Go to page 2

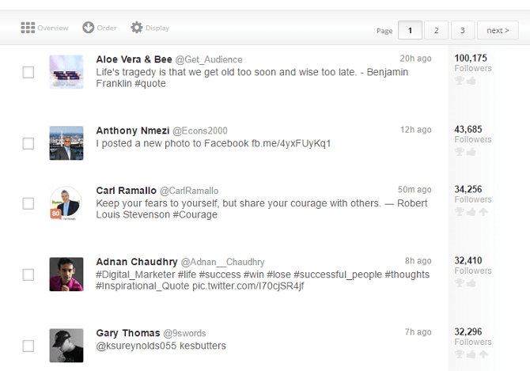(x=437, y=30)
